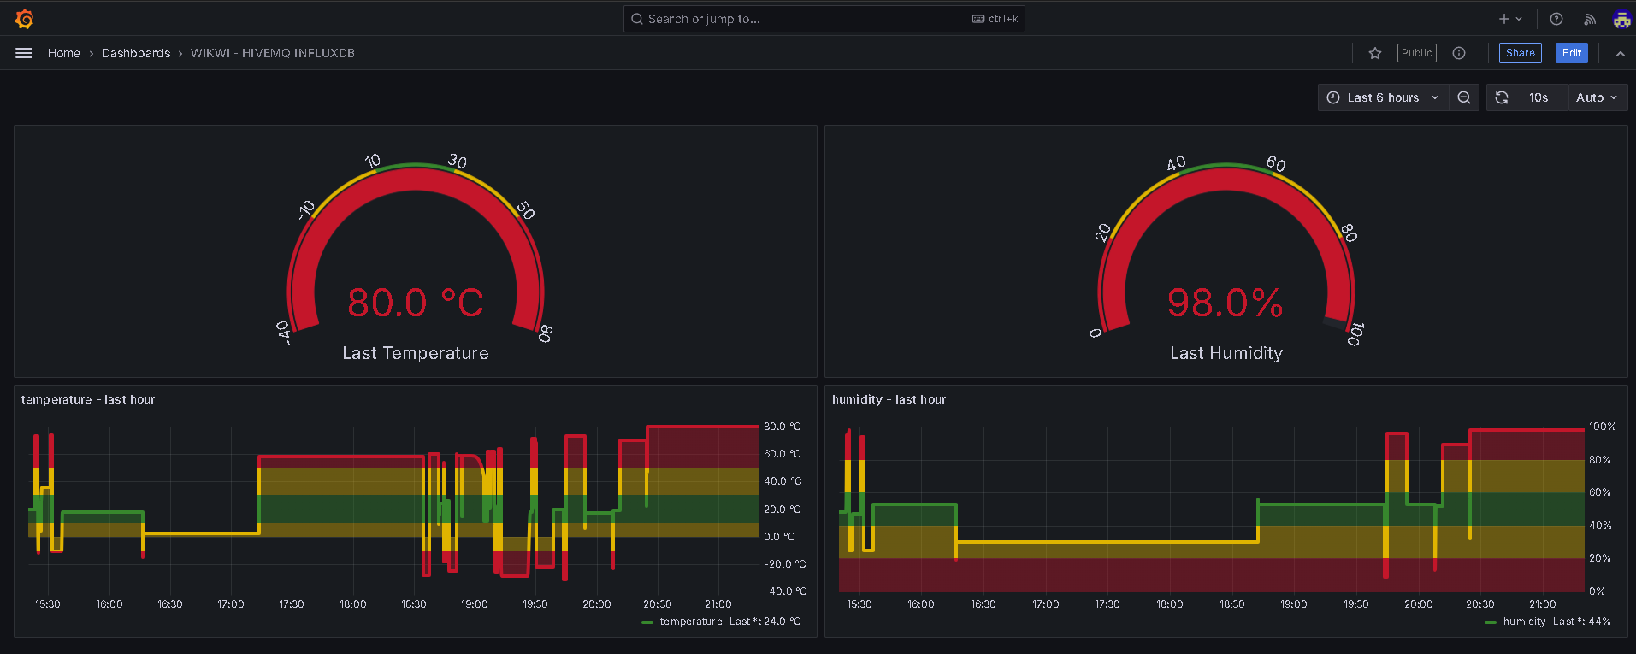Collapse the top bar with chevron
This screenshot has height=654, width=1636.
click(1620, 53)
